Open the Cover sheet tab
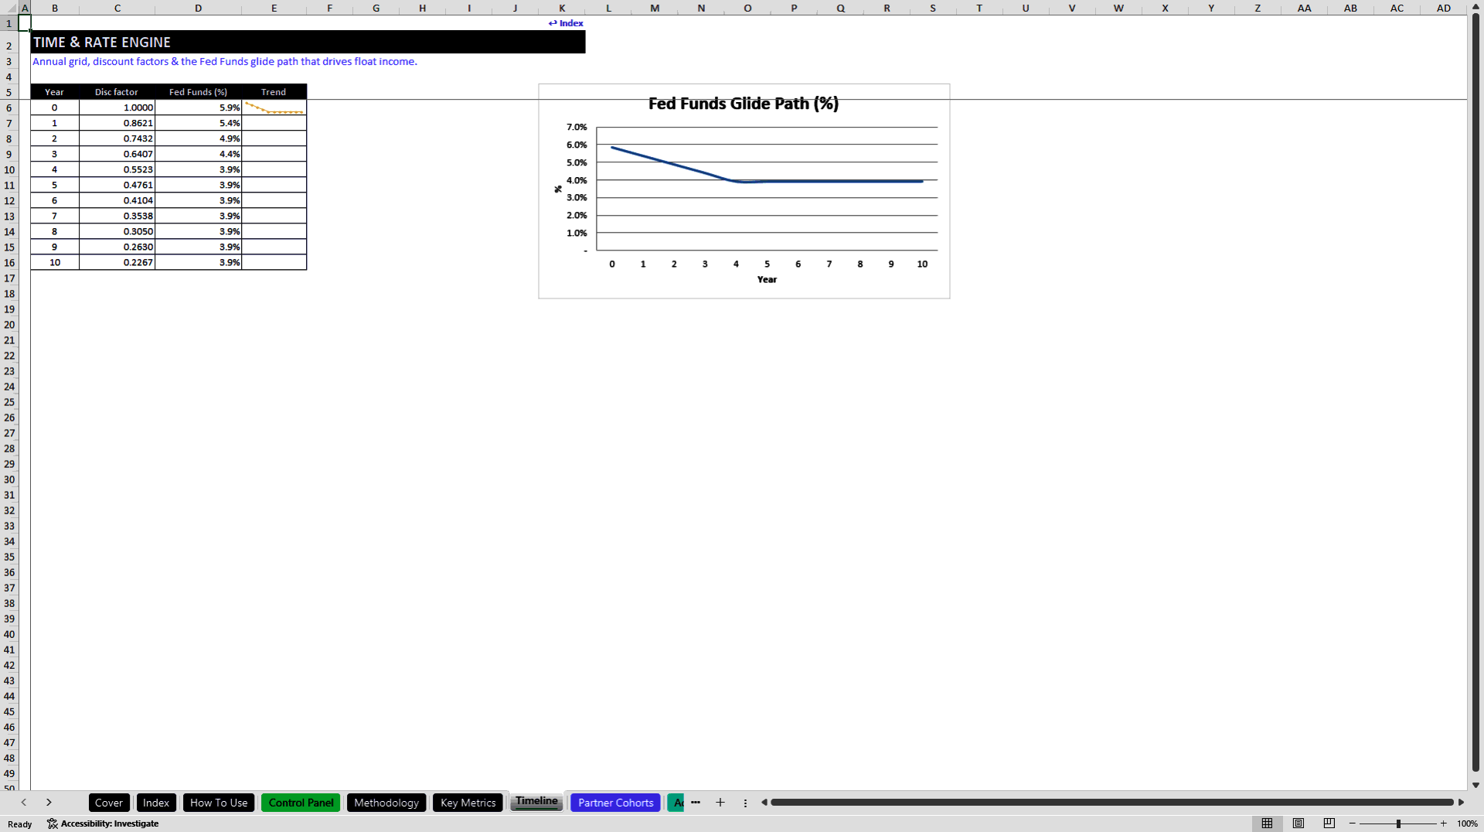This screenshot has width=1484, height=832. (109, 803)
